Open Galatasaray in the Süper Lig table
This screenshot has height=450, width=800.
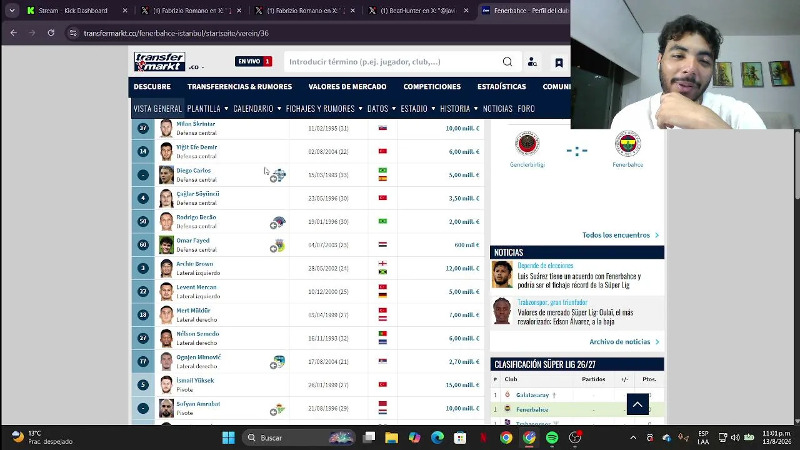(x=532, y=395)
